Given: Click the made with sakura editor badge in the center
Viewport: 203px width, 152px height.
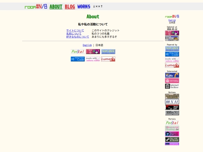Looking at the screenshot, I should pos(93,59).
